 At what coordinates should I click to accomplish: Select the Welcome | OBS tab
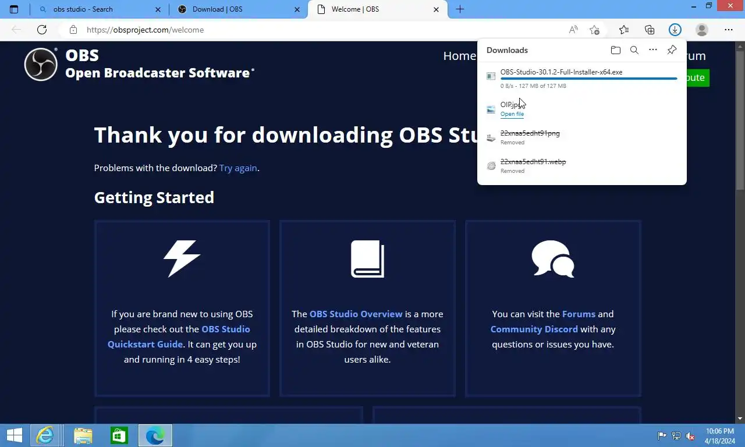[x=378, y=9]
